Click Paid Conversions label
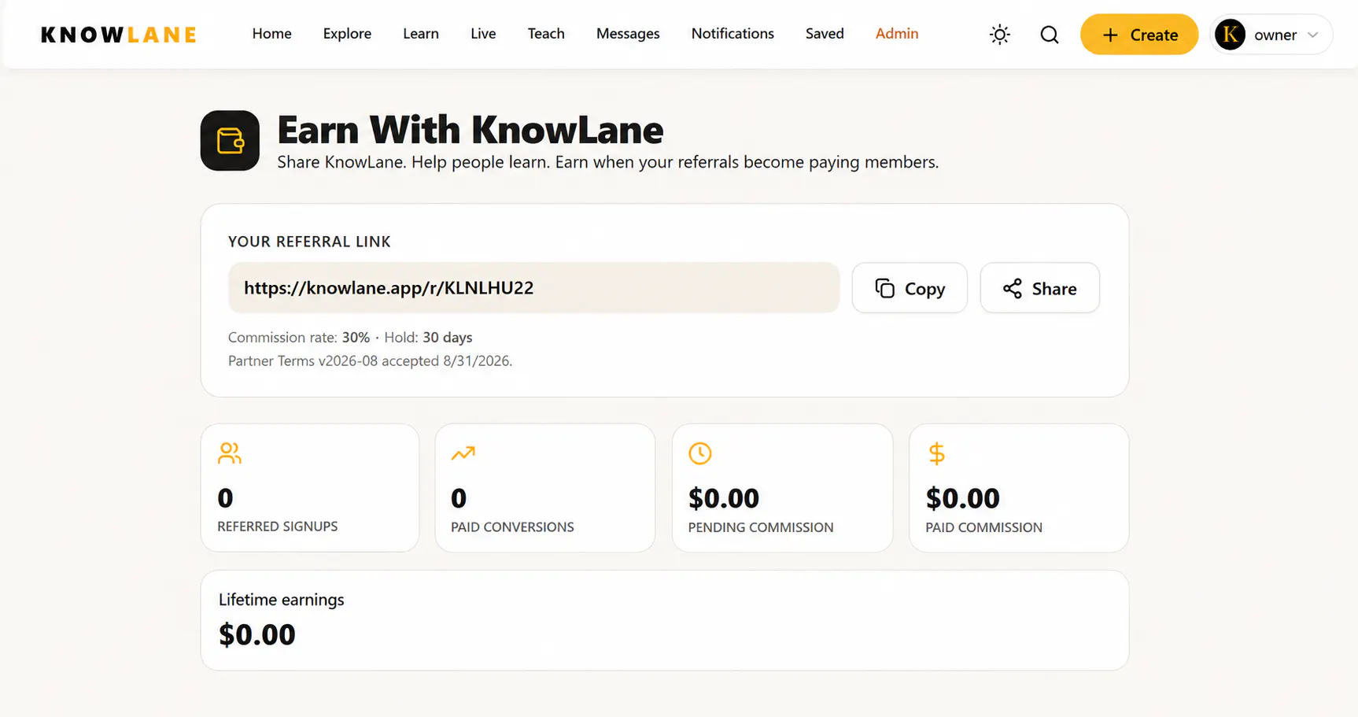This screenshot has width=1358, height=717. click(512, 527)
